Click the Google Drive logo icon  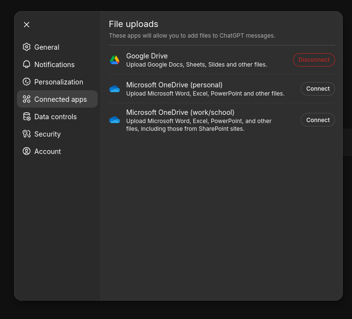[x=115, y=60]
